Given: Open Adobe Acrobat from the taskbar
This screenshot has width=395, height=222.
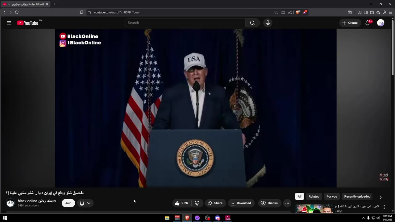Looking at the screenshot, I should point(228,218).
